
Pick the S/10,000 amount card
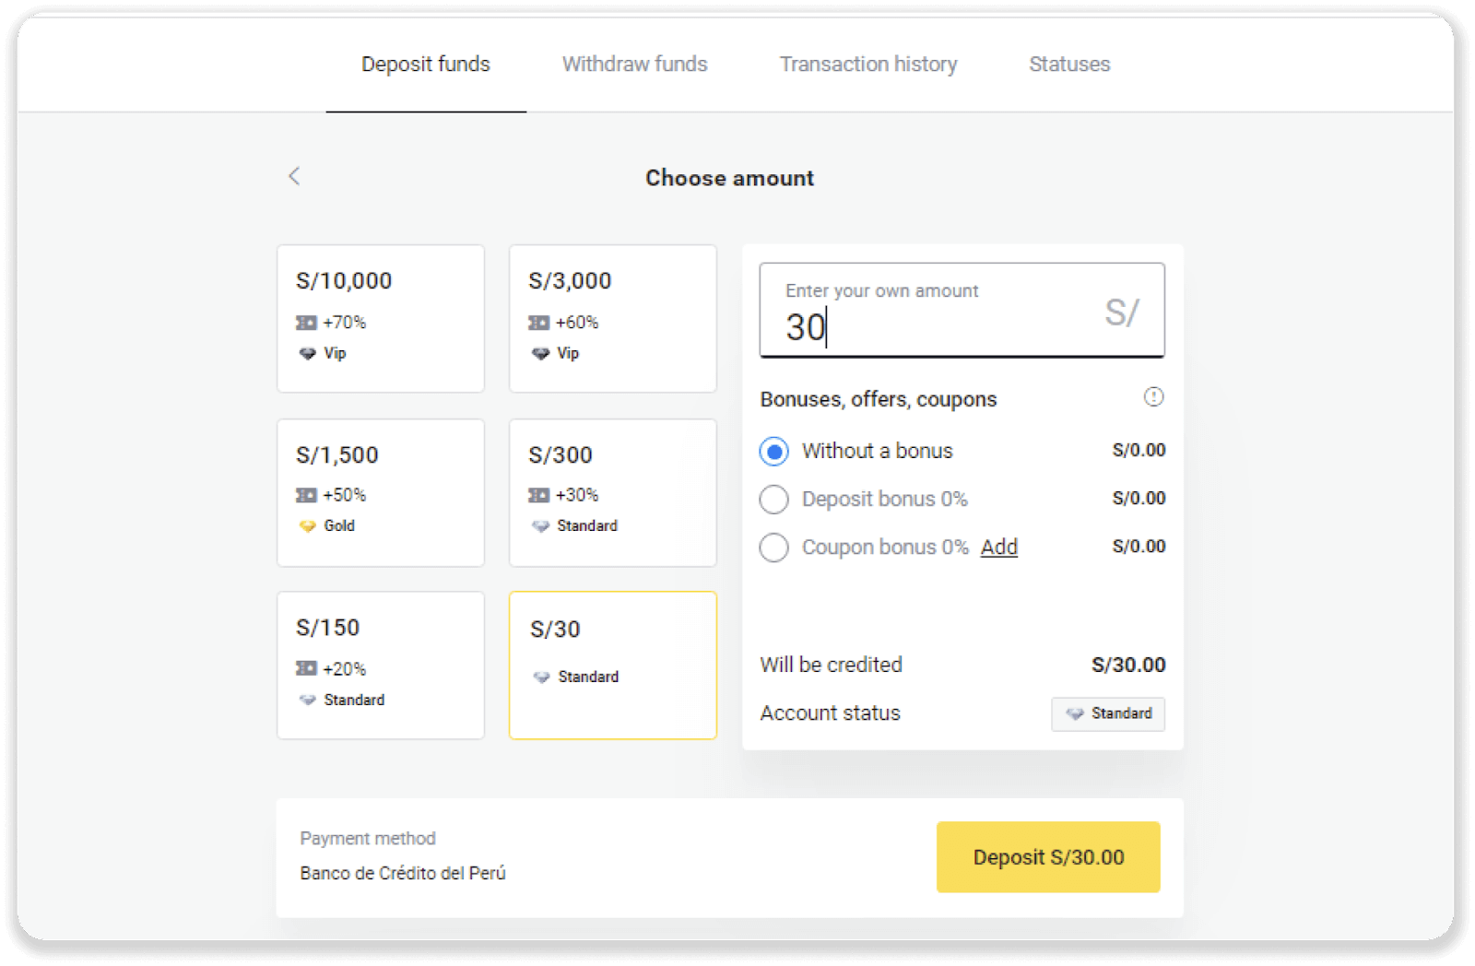coord(380,318)
